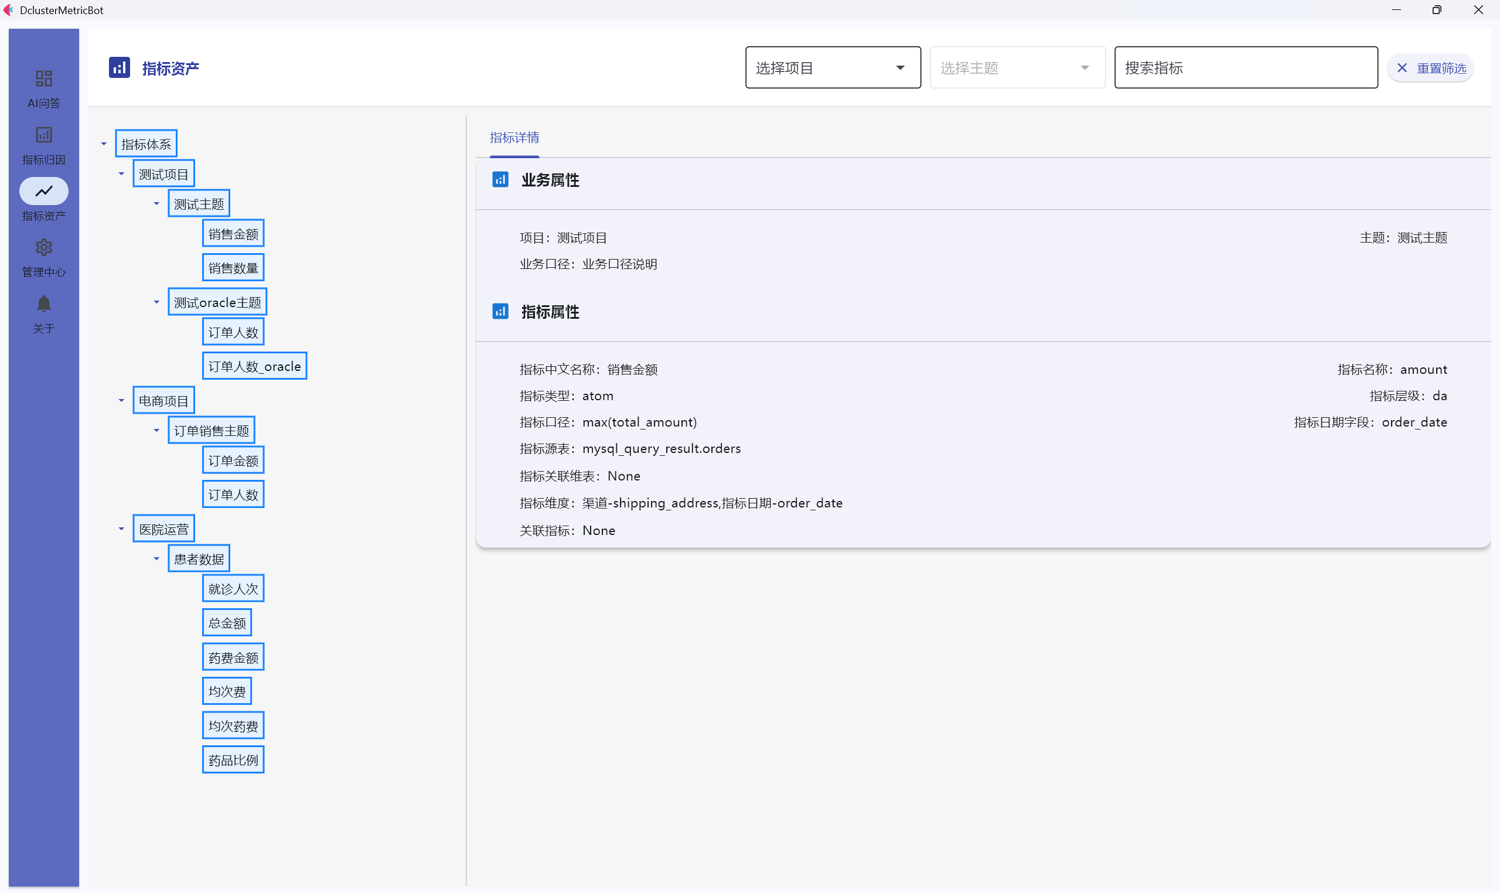
Task: Focus the 搜索指标 search field
Action: [x=1246, y=67]
